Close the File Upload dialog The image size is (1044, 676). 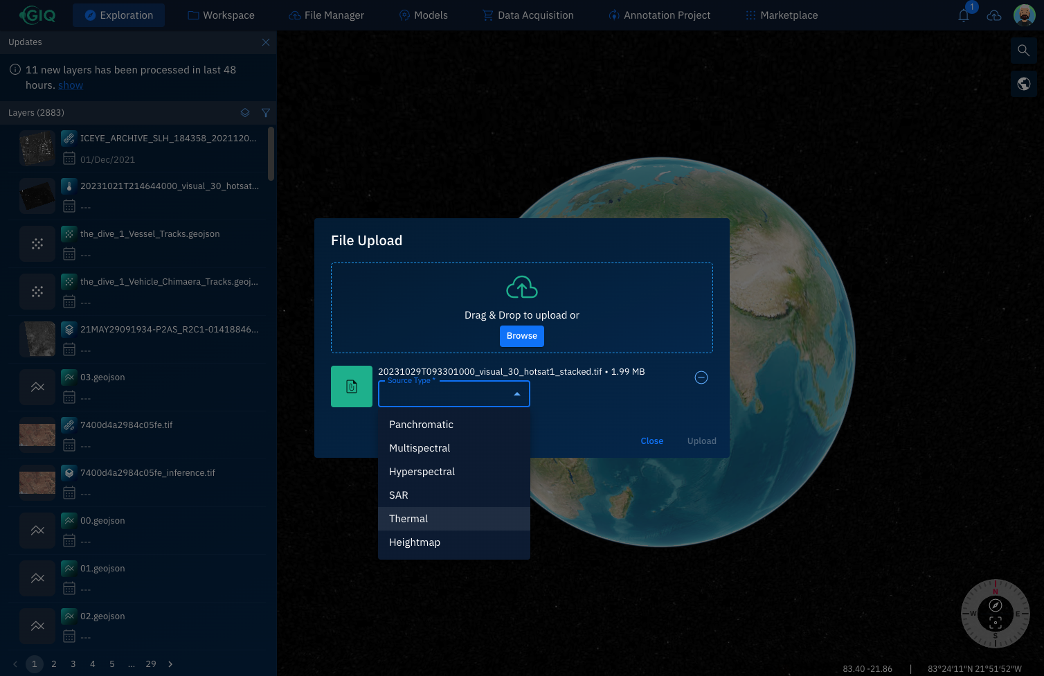coord(652,441)
